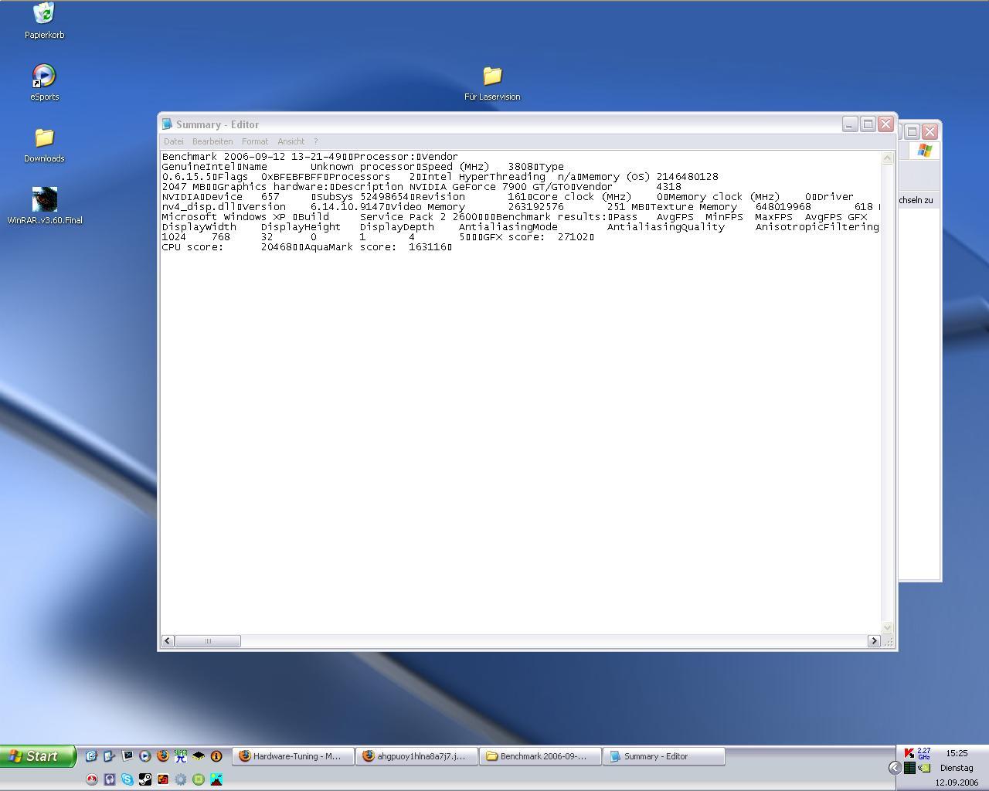Click the landscape picture quick launch icon
Viewport: 989px width, 791px height.
216,779
